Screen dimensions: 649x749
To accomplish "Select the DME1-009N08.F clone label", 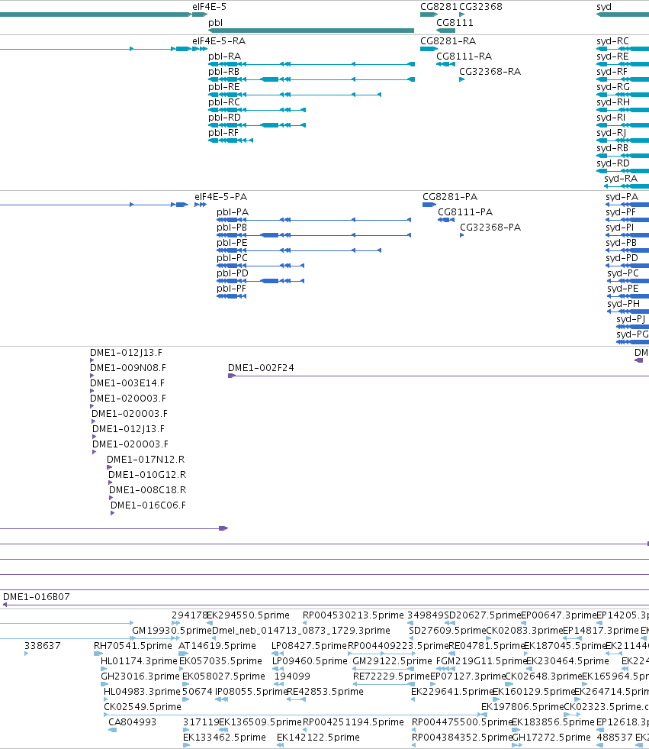I will point(128,368).
